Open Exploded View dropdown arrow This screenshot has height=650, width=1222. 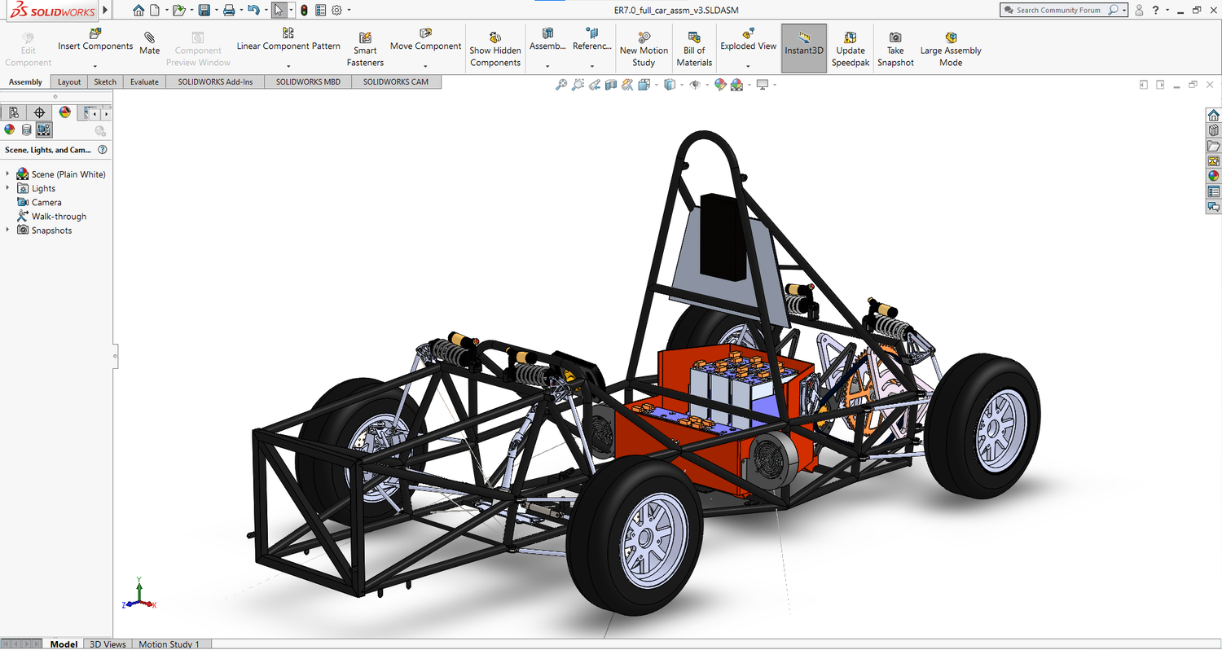749,66
